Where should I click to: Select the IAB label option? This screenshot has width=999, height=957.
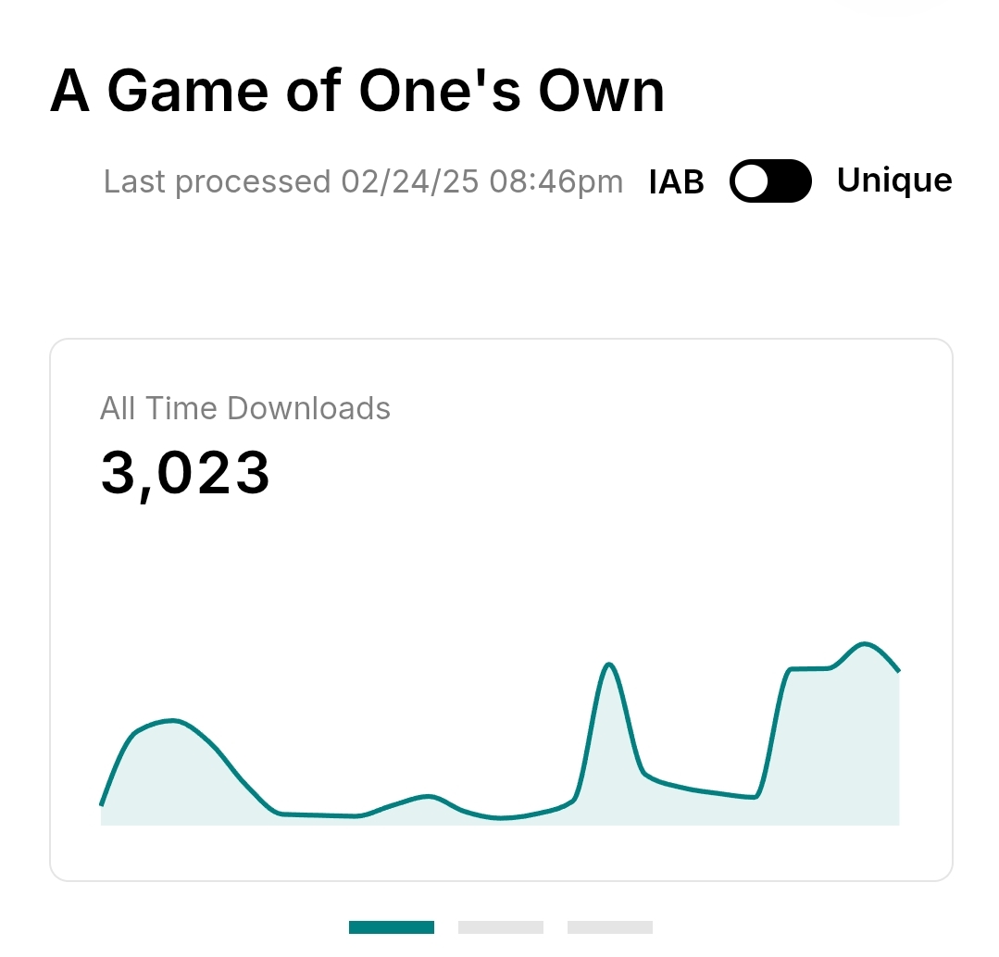(x=677, y=182)
